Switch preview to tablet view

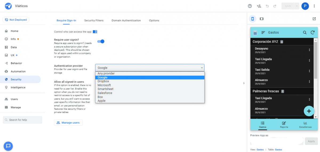pos(262,19)
